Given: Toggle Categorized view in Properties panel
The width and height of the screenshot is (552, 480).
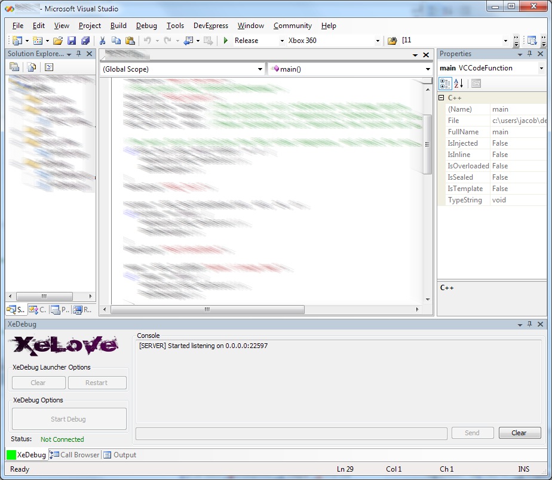Looking at the screenshot, I should tap(445, 84).
